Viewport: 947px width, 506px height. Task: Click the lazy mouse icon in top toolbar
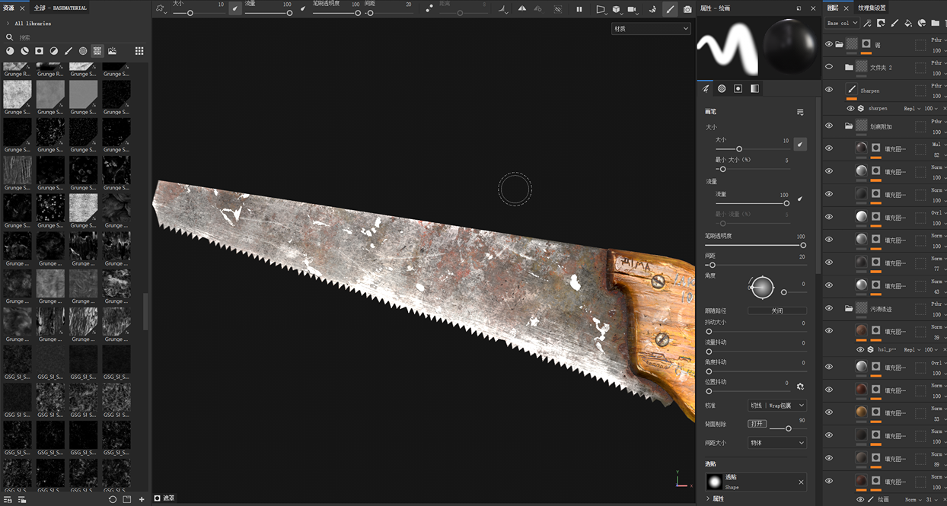pyautogui.click(x=429, y=9)
